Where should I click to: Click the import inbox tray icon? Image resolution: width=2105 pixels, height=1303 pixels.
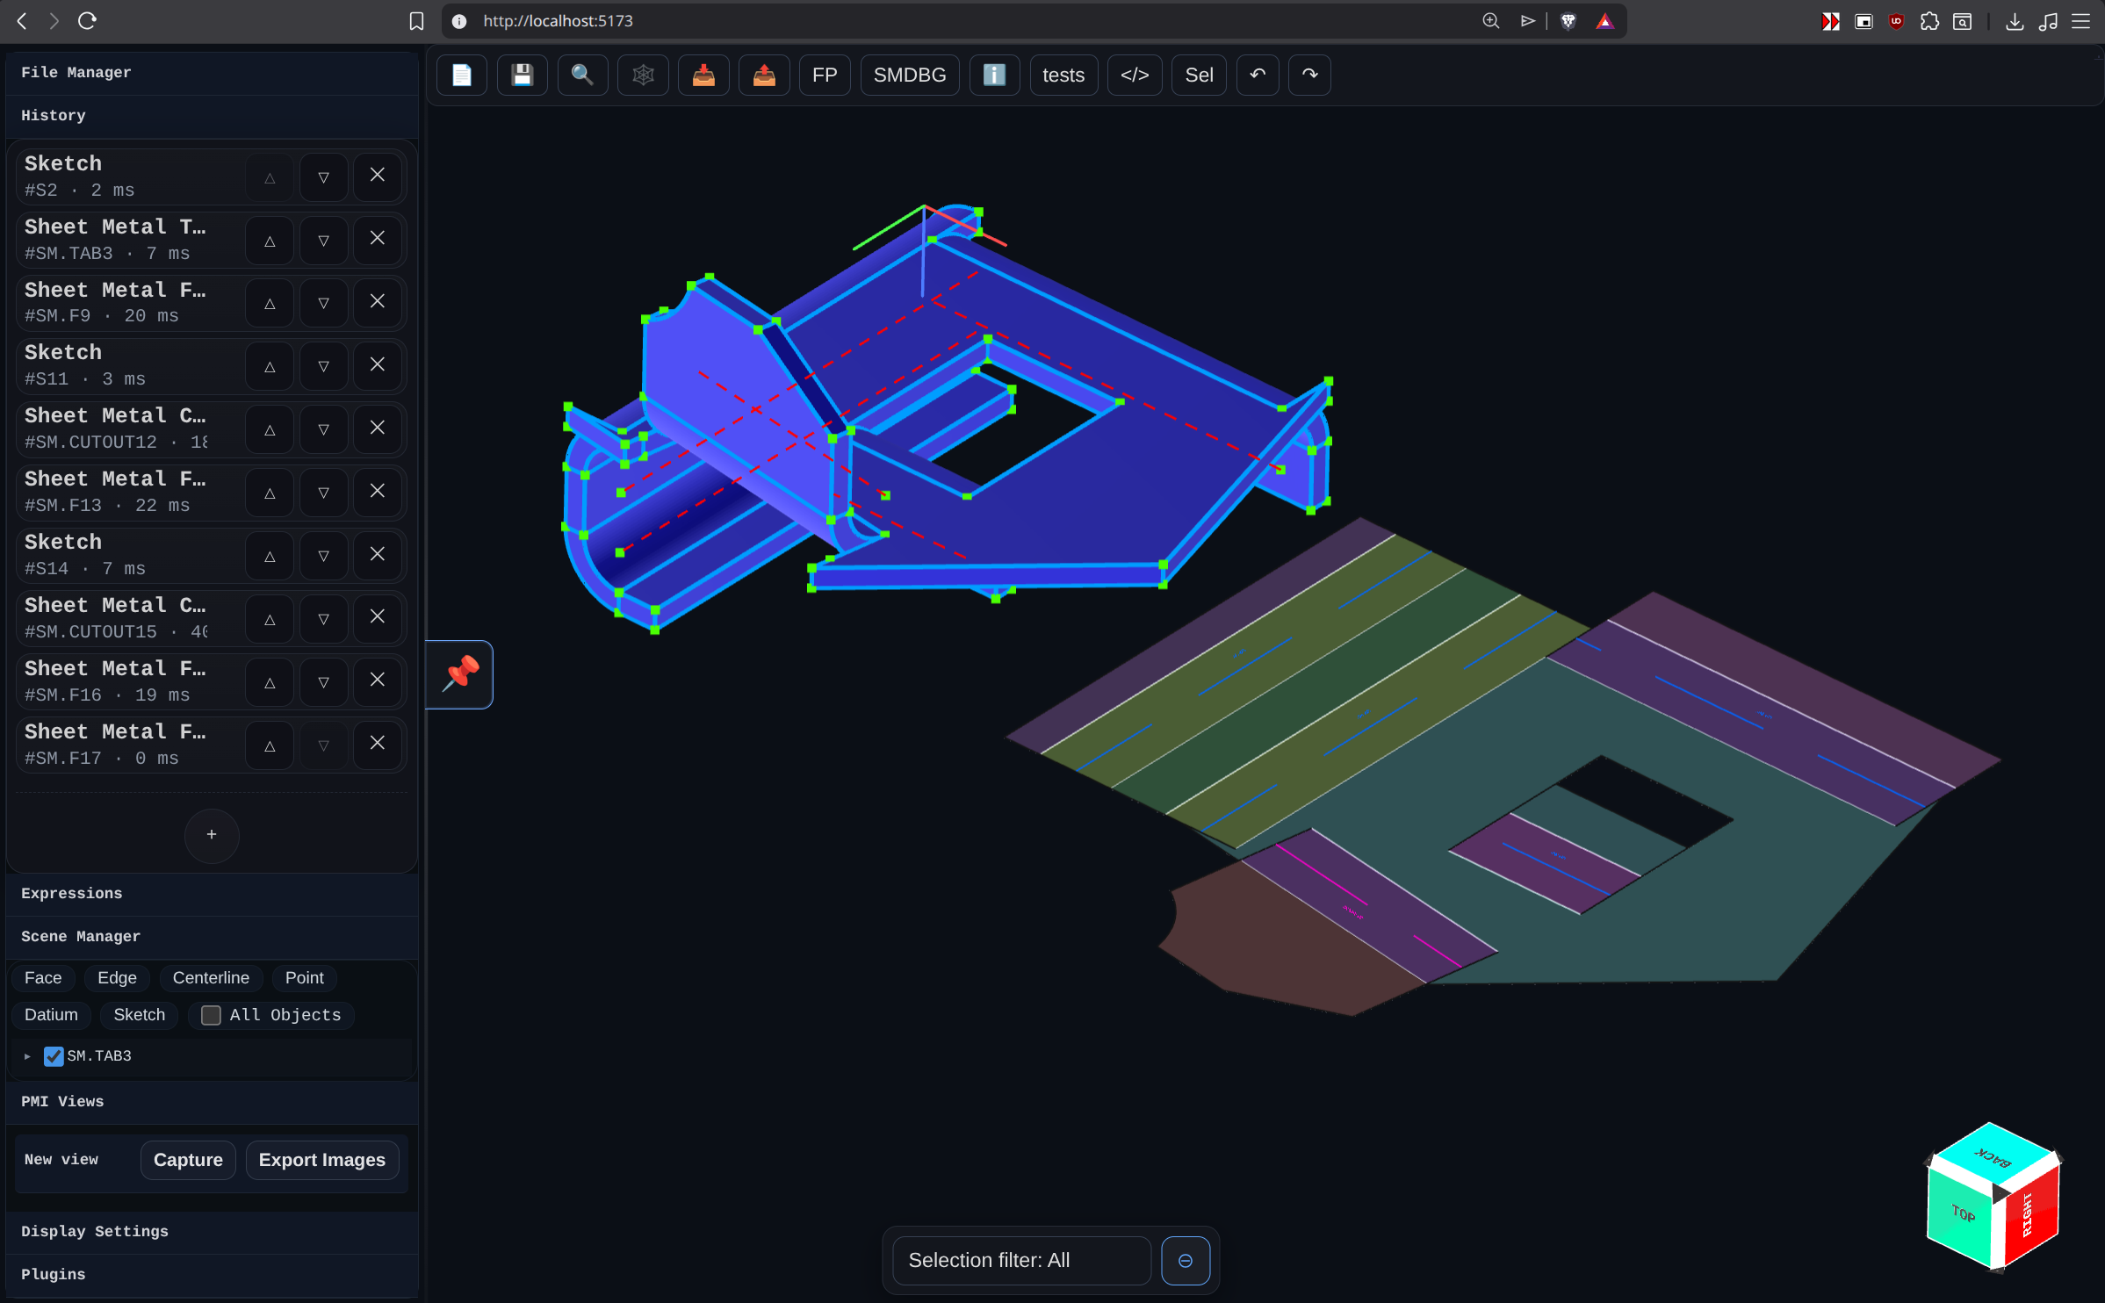point(703,75)
